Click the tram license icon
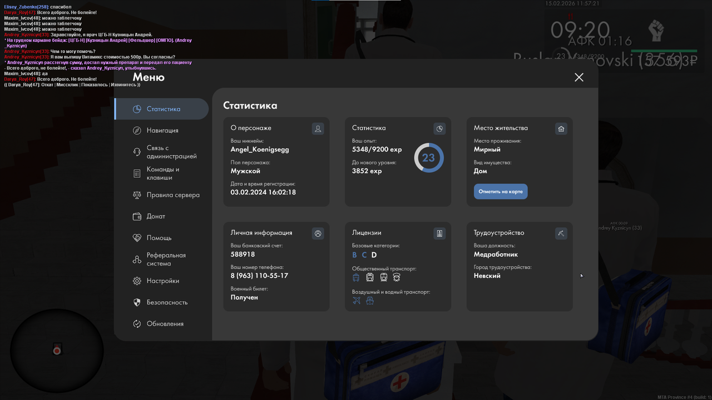 [x=370, y=277]
